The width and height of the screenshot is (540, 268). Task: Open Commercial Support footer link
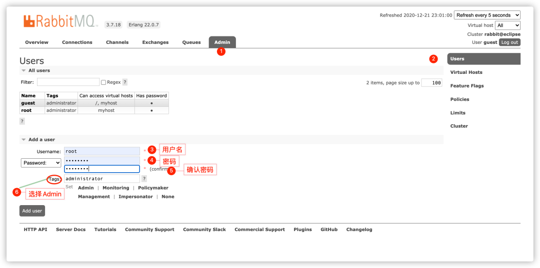259,230
